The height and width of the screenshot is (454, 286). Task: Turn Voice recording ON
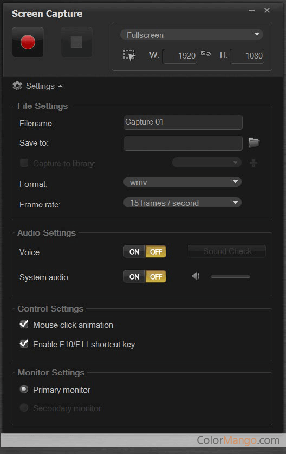click(134, 251)
